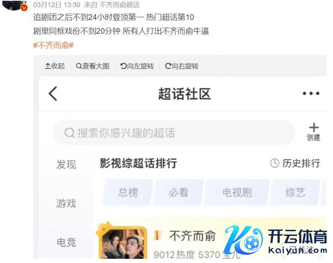Open the three-dots more menu
The width and height of the screenshot is (333, 263).
coord(311,93)
